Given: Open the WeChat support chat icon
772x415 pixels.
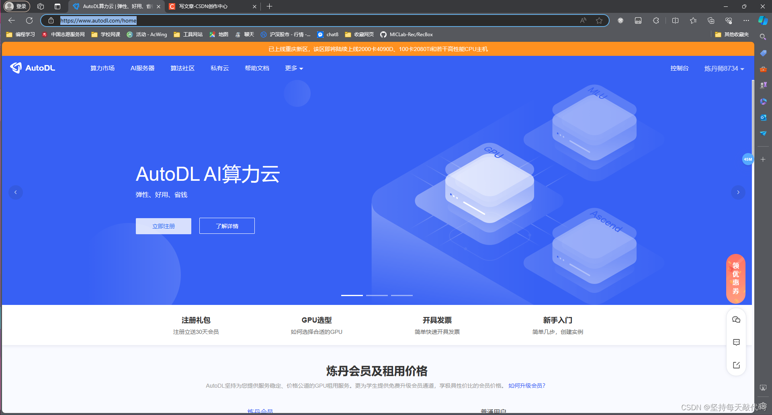Looking at the screenshot, I should 736,319.
